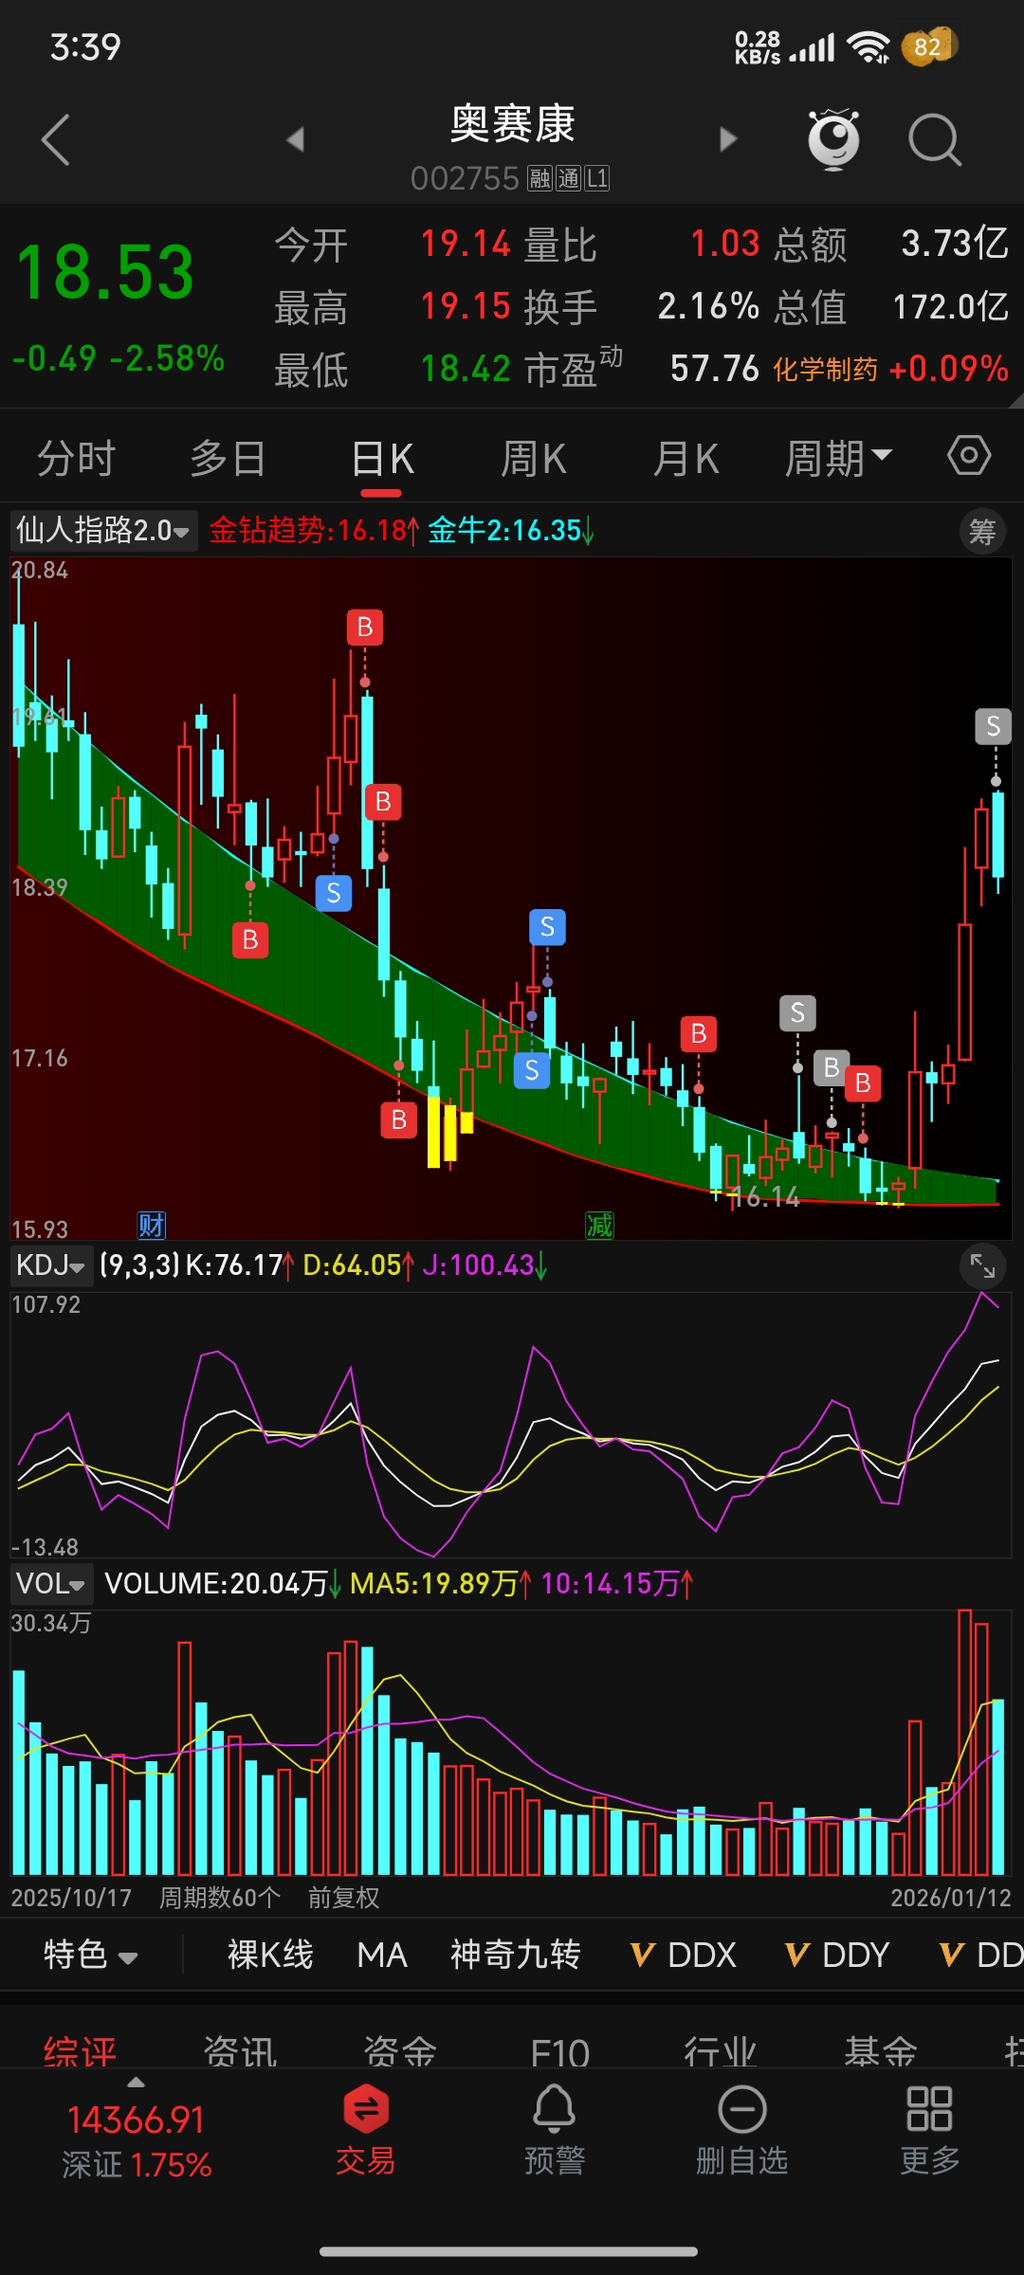Open search with magnifier icon

tap(935, 140)
